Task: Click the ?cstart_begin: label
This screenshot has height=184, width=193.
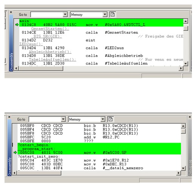Action: pos(34,145)
